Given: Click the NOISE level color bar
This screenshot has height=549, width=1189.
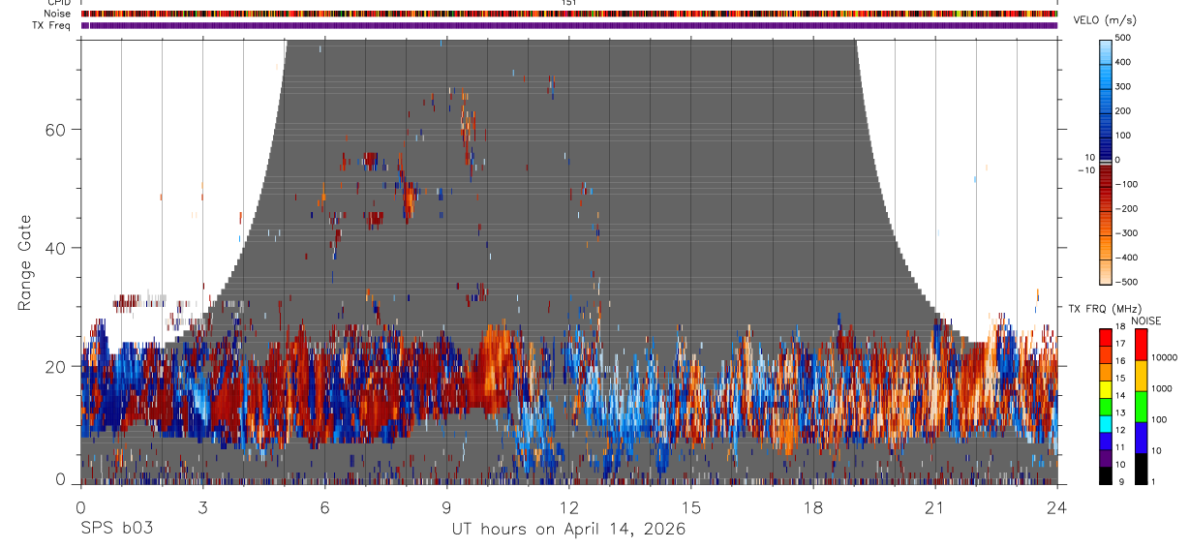Looking at the screenshot, I should [x=1141, y=406].
